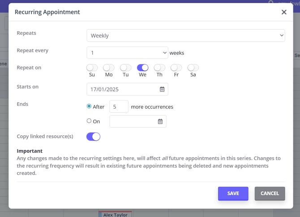
Task: Click the occurrences number field
Action: coord(119,107)
